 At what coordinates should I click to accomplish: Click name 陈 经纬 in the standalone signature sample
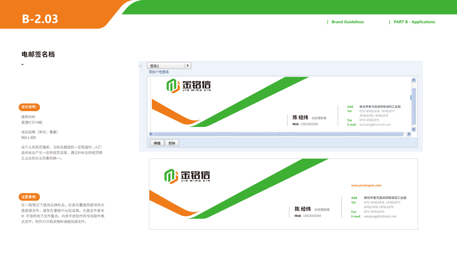pos(303,209)
